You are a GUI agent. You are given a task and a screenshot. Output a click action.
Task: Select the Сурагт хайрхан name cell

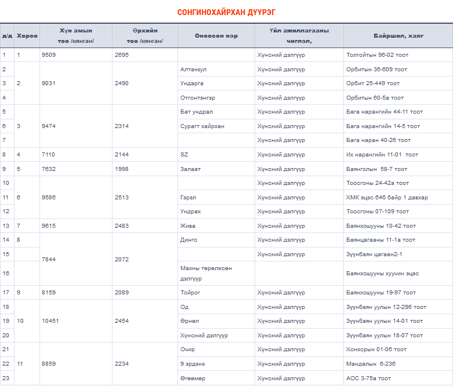pyautogui.click(x=202, y=126)
